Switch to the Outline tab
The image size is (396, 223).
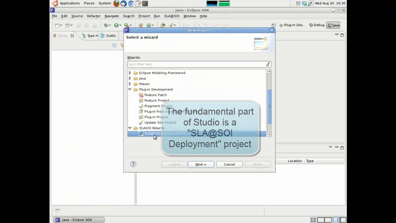point(108,36)
